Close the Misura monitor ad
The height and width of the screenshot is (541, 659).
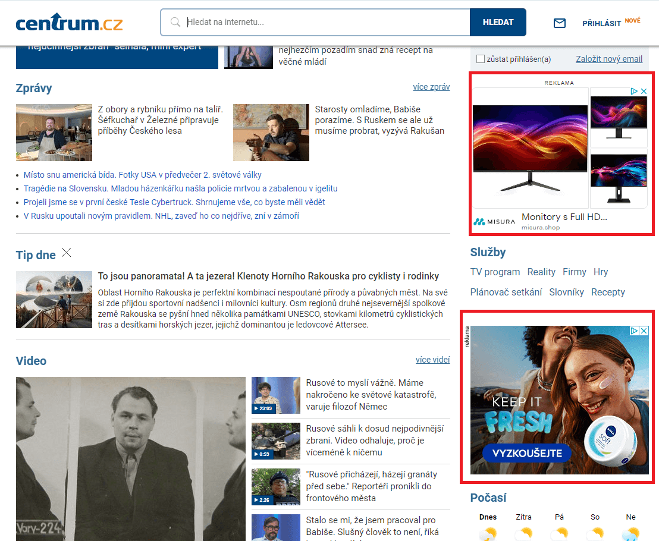[643, 92]
